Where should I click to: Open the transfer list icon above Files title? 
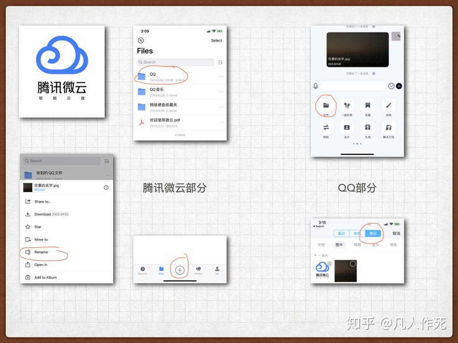pos(141,41)
